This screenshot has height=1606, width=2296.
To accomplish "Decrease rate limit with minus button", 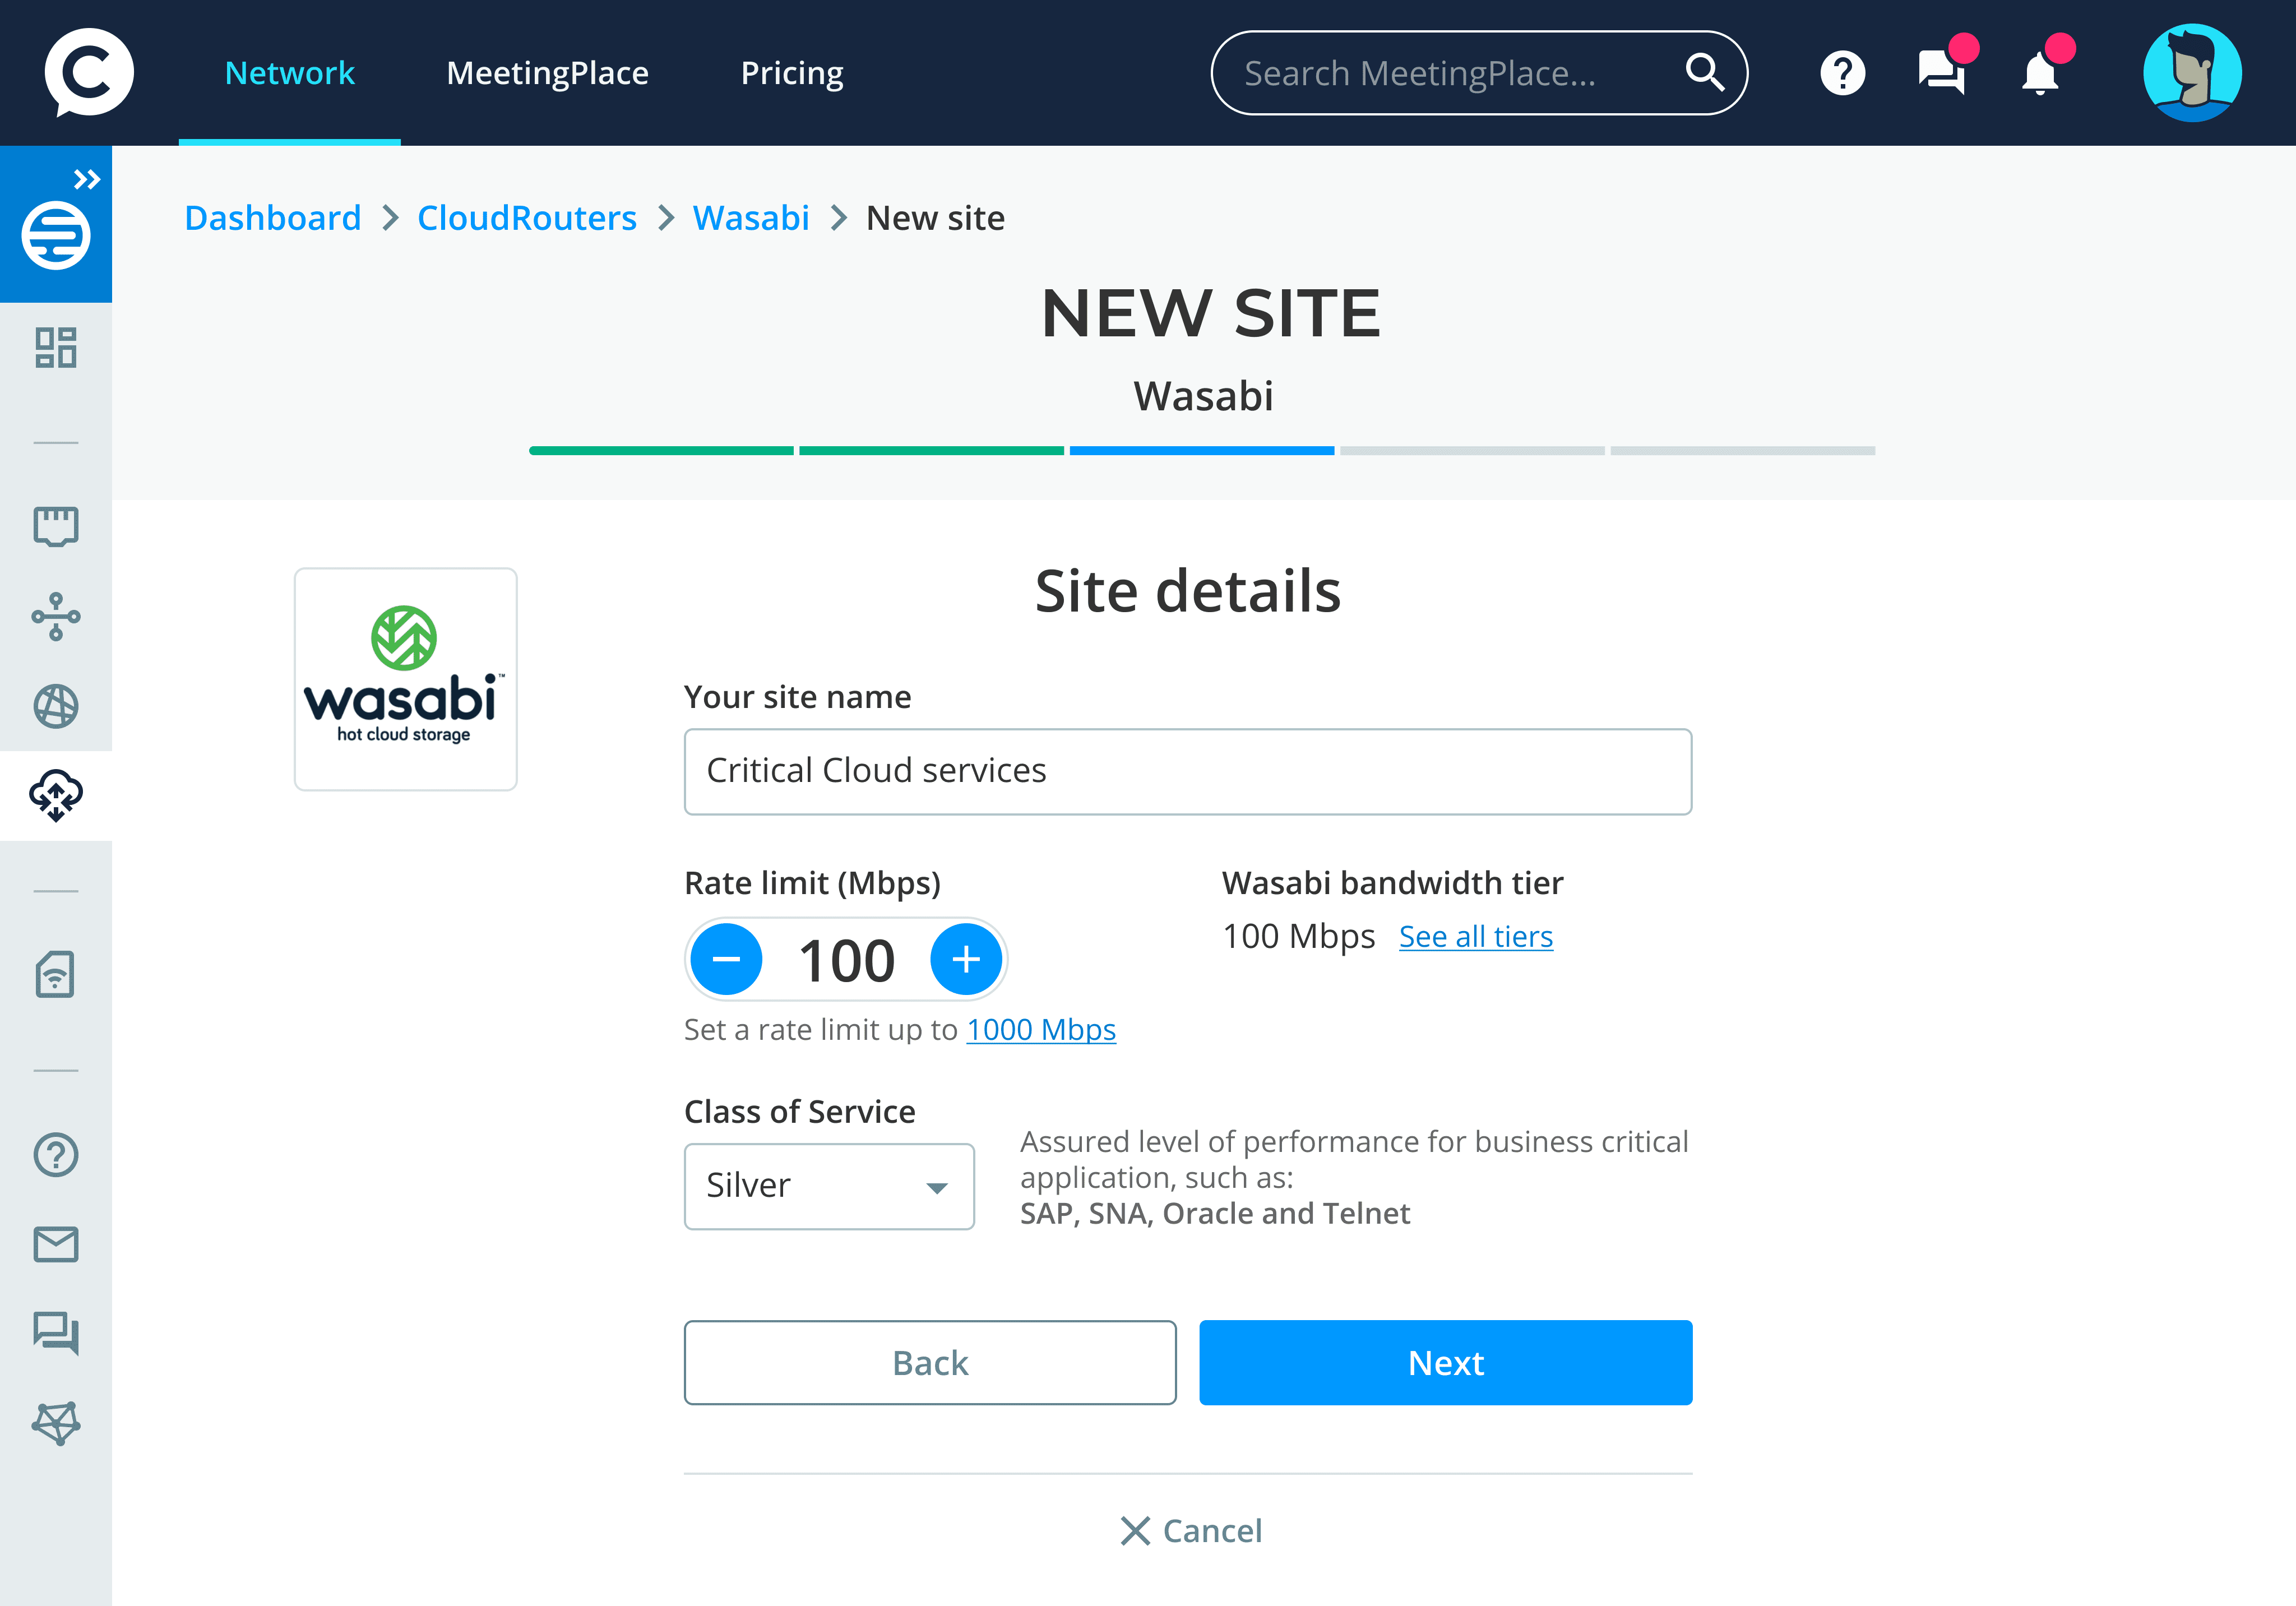I will click(x=727, y=959).
